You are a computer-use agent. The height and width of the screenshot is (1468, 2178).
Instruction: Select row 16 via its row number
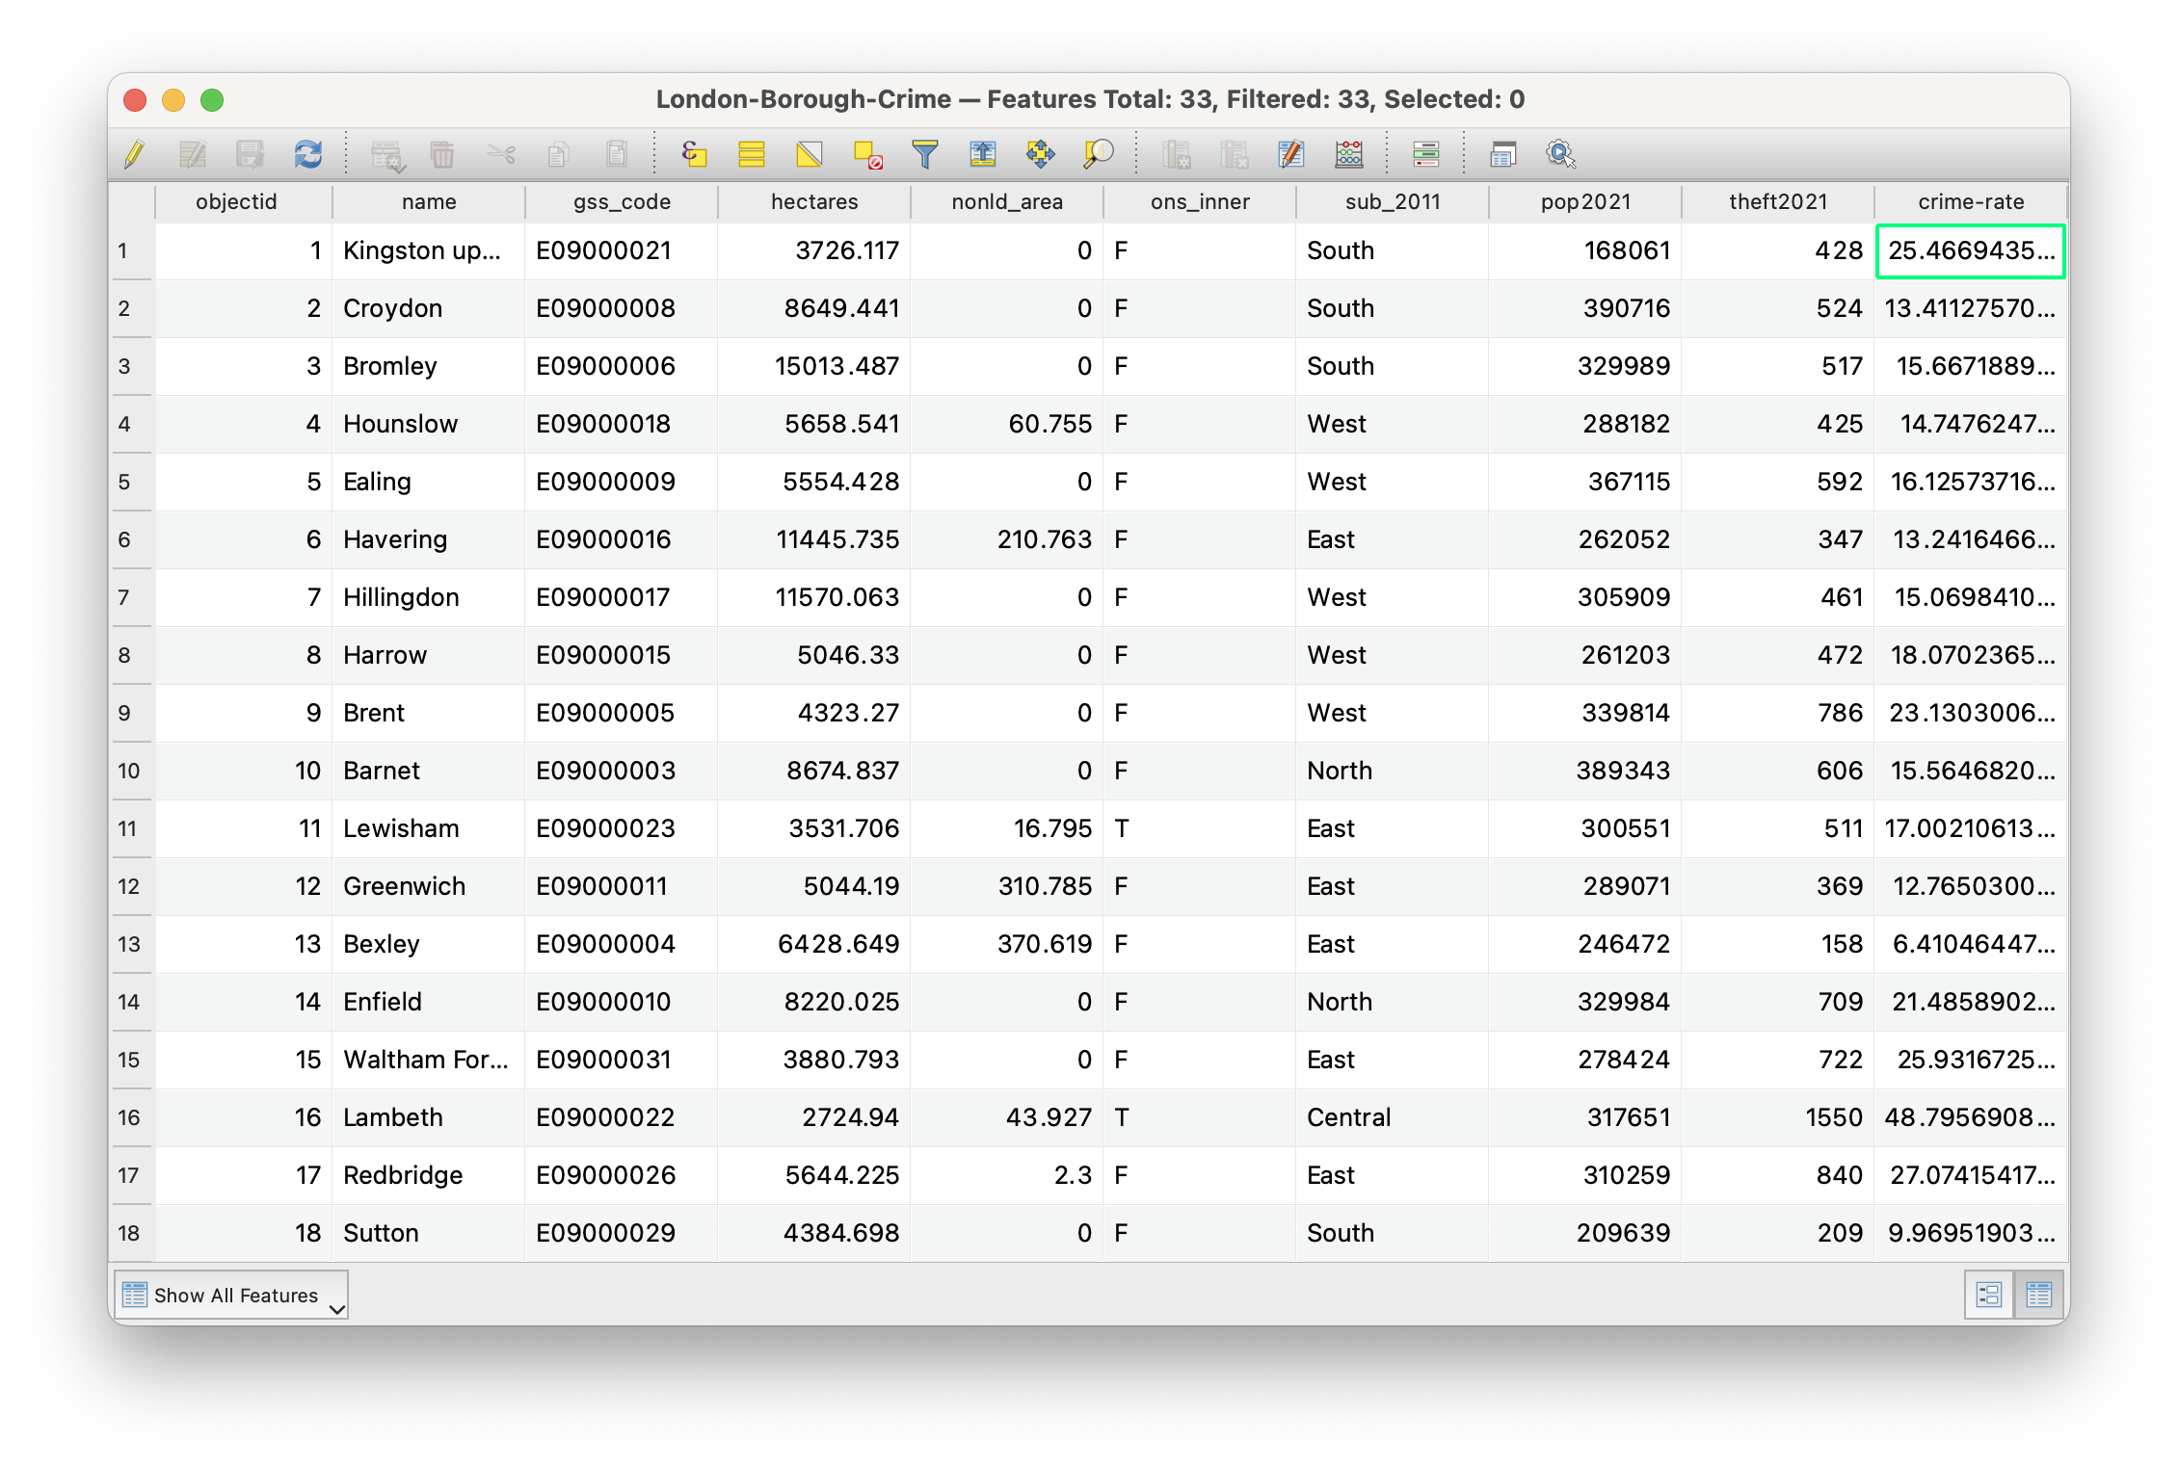(131, 1118)
